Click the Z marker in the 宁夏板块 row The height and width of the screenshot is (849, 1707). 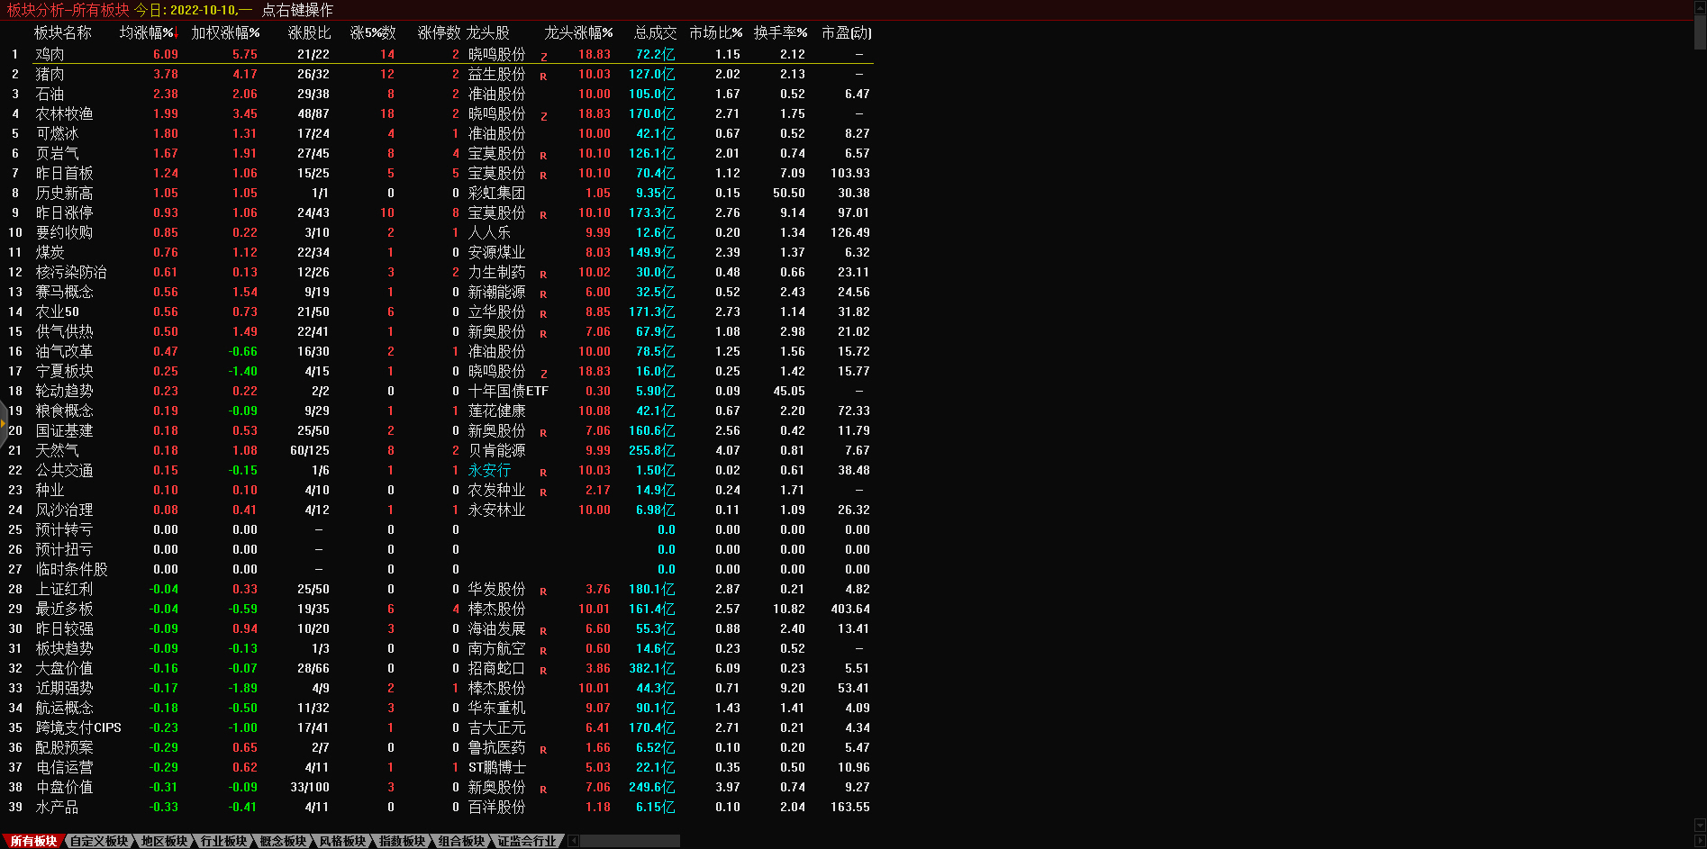pos(544,374)
